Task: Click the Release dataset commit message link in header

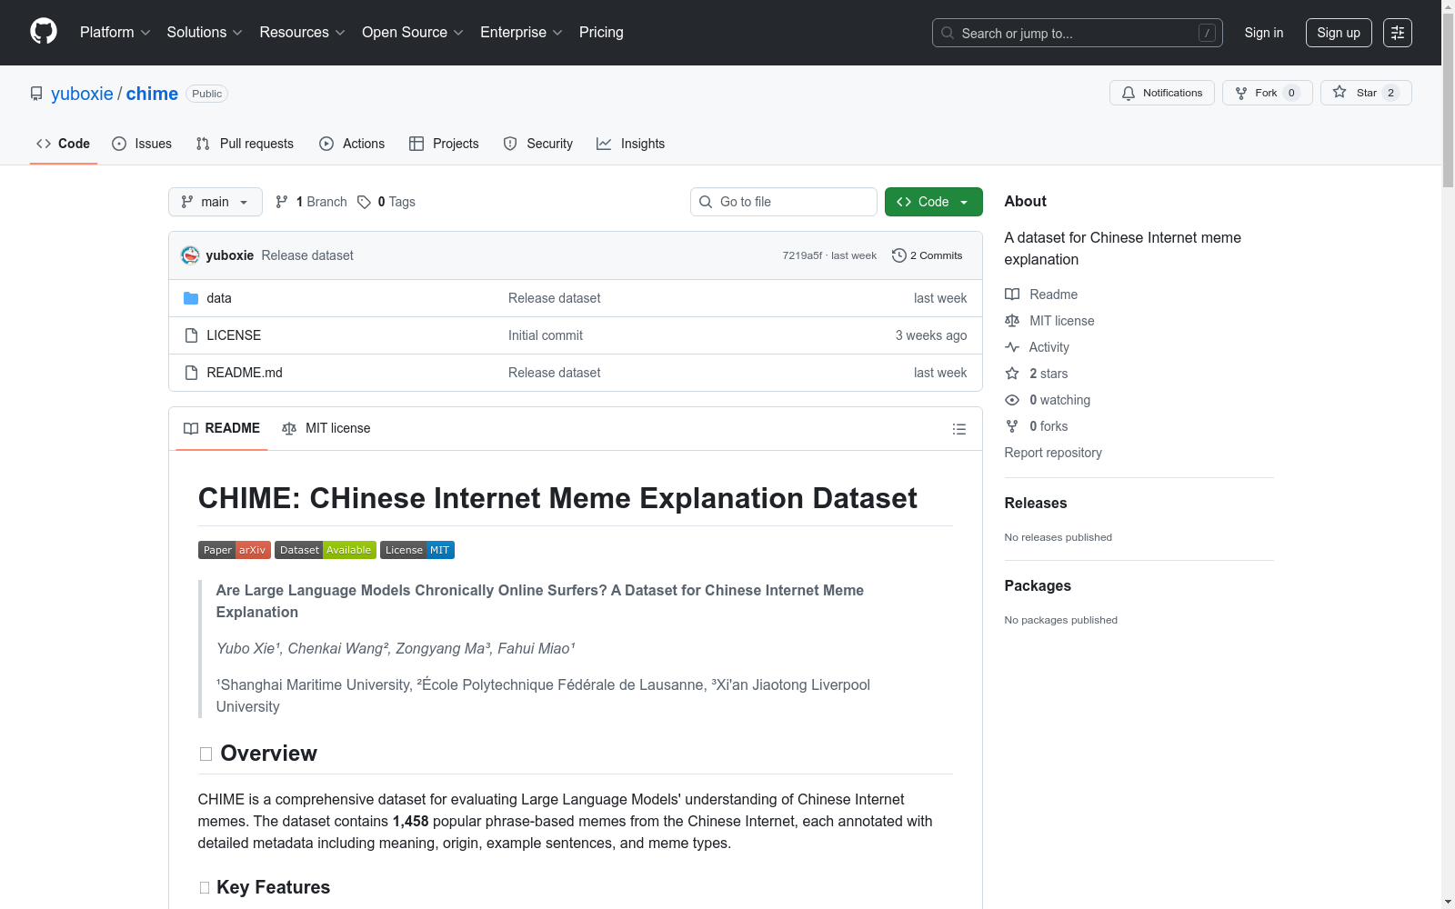Action: point(307,255)
